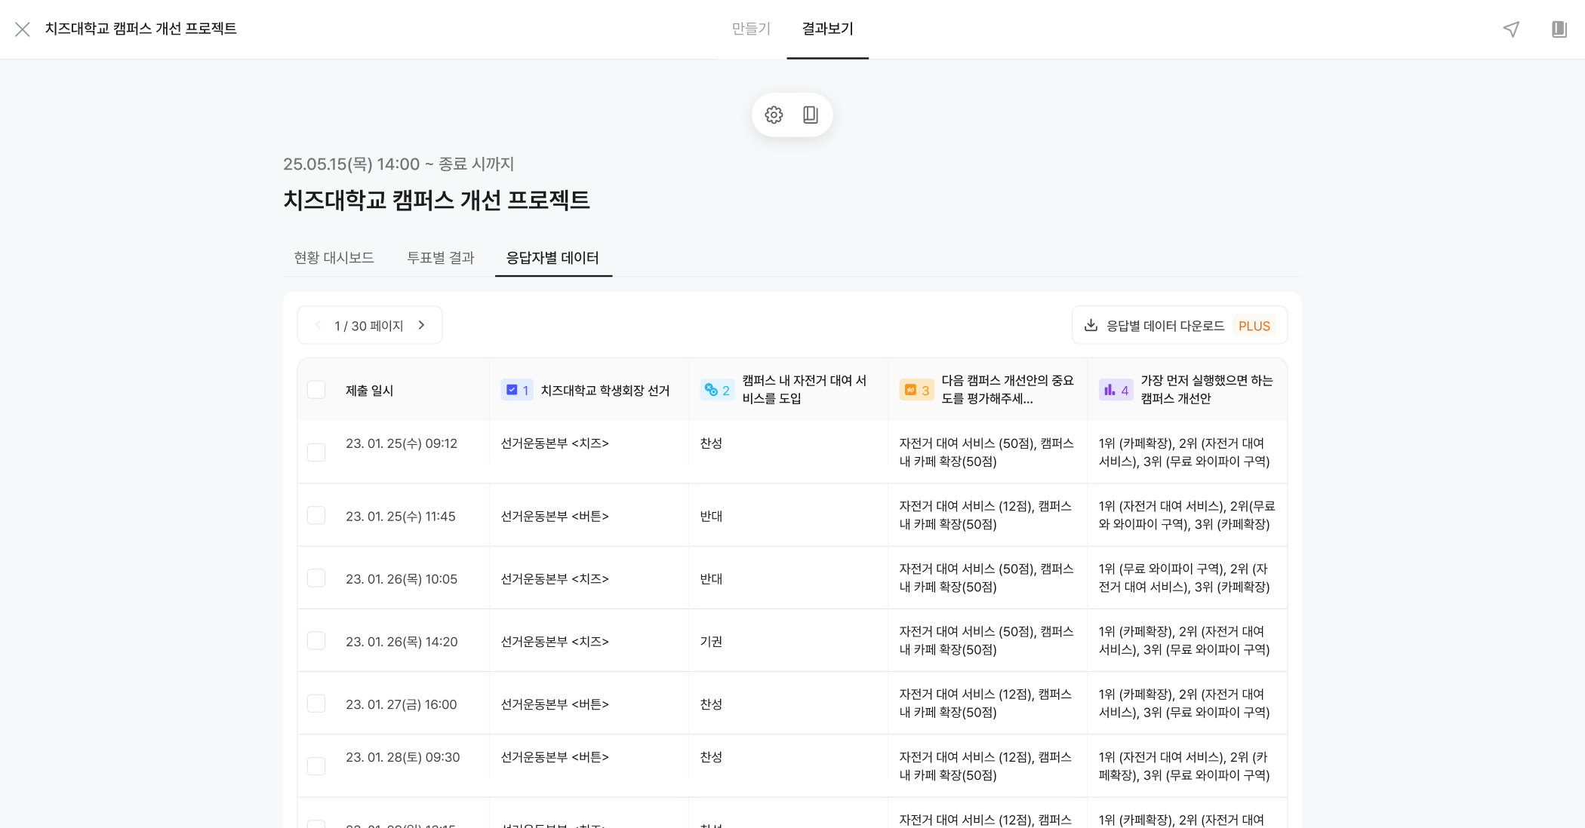Viewport: 1585px width, 828px height.
Task: Click the notebook icon beside gear
Action: pos(811,115)
